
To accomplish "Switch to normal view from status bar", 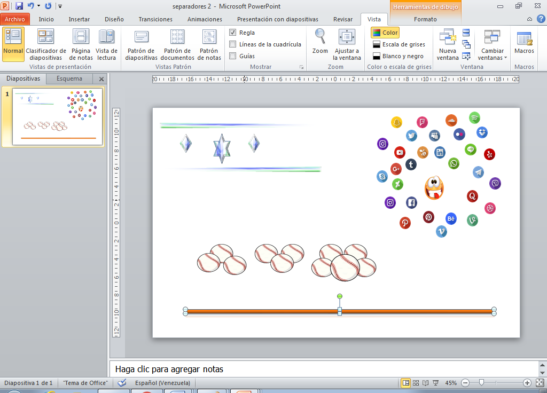I will pos(406,383).
